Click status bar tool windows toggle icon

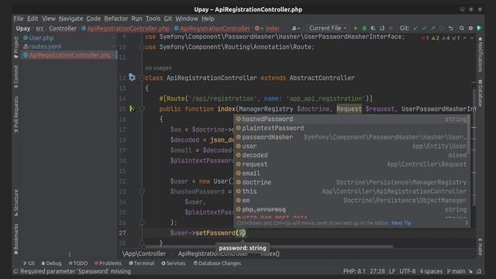click(15, 271)
